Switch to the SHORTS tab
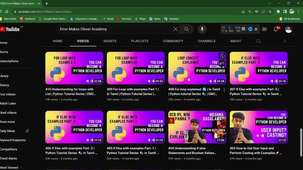This screenshot has width=303, height=170. [x=110, y=41]
